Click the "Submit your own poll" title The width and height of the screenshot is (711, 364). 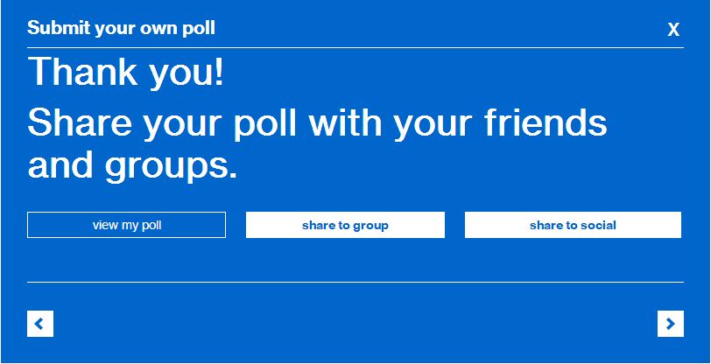(121, 28)
